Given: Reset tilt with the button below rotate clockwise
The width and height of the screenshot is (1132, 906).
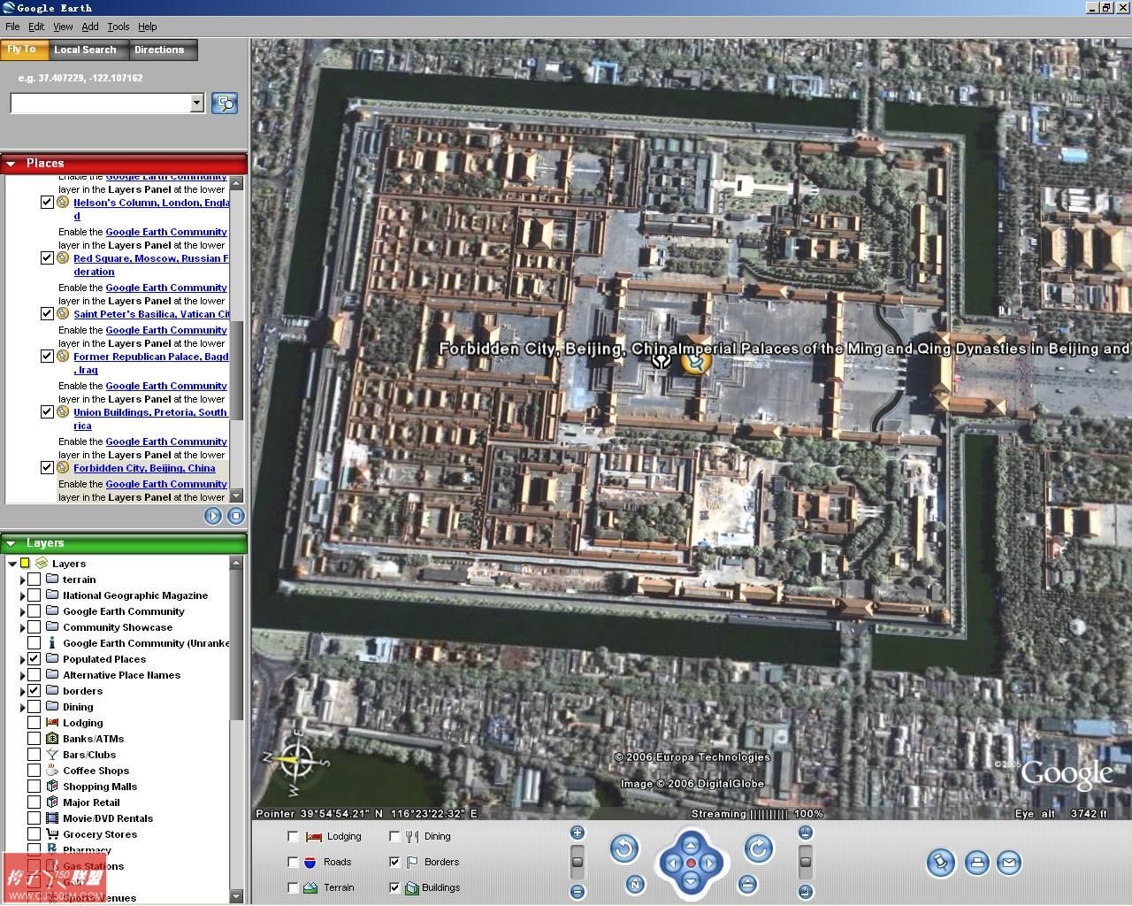Looking at the screenshot, I should [748, 884].
